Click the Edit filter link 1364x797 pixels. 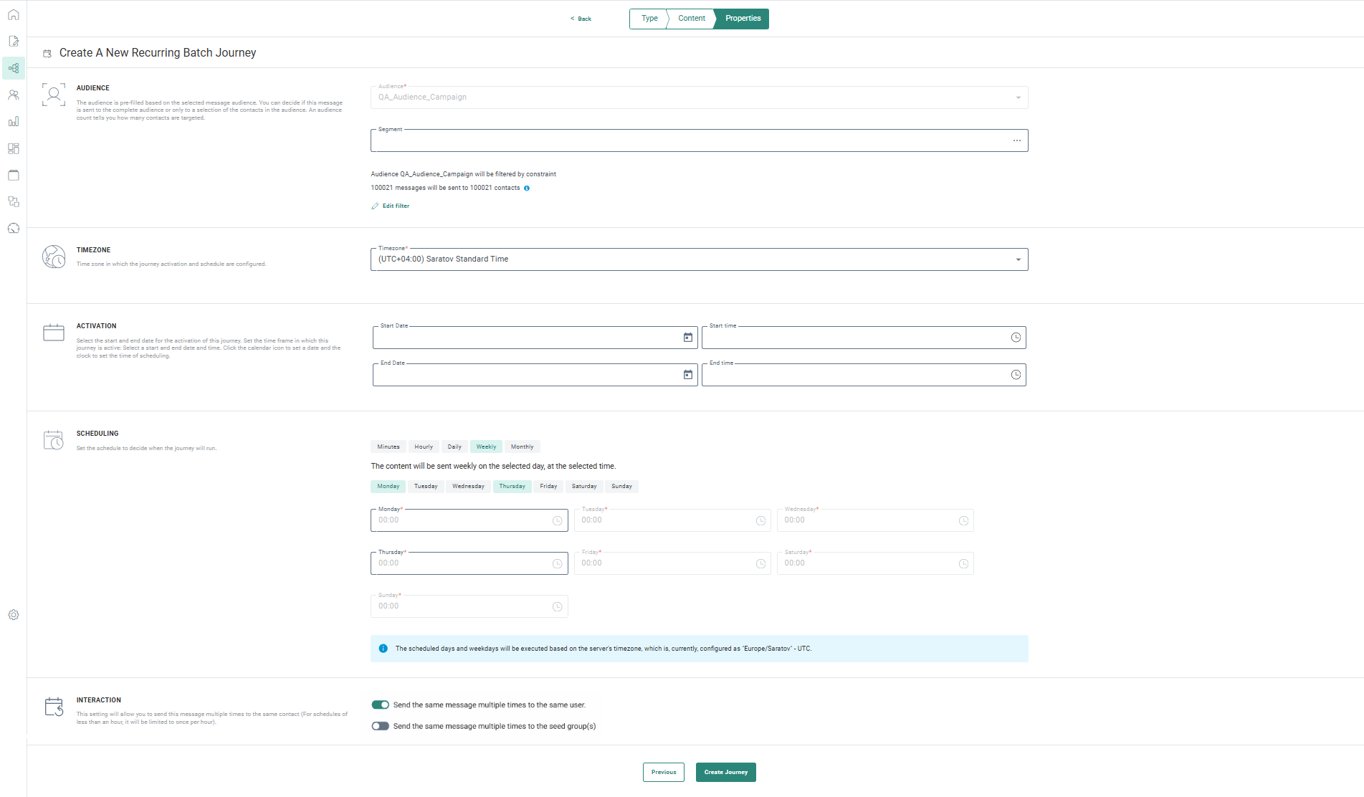click(396, 206)
